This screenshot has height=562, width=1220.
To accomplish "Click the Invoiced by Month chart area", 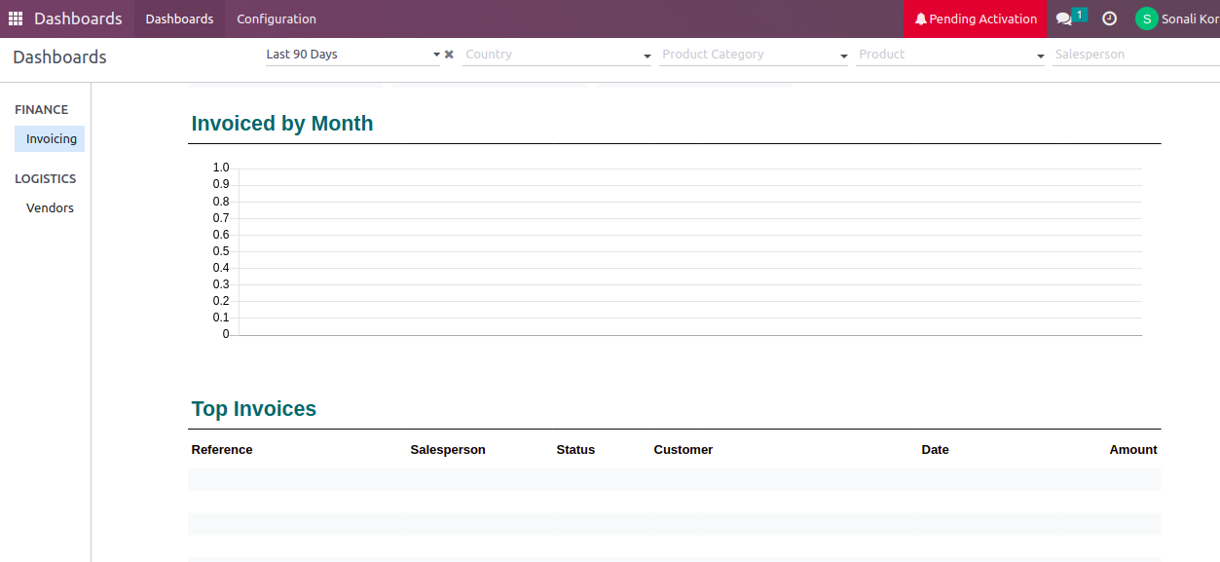I will [689, 252].
